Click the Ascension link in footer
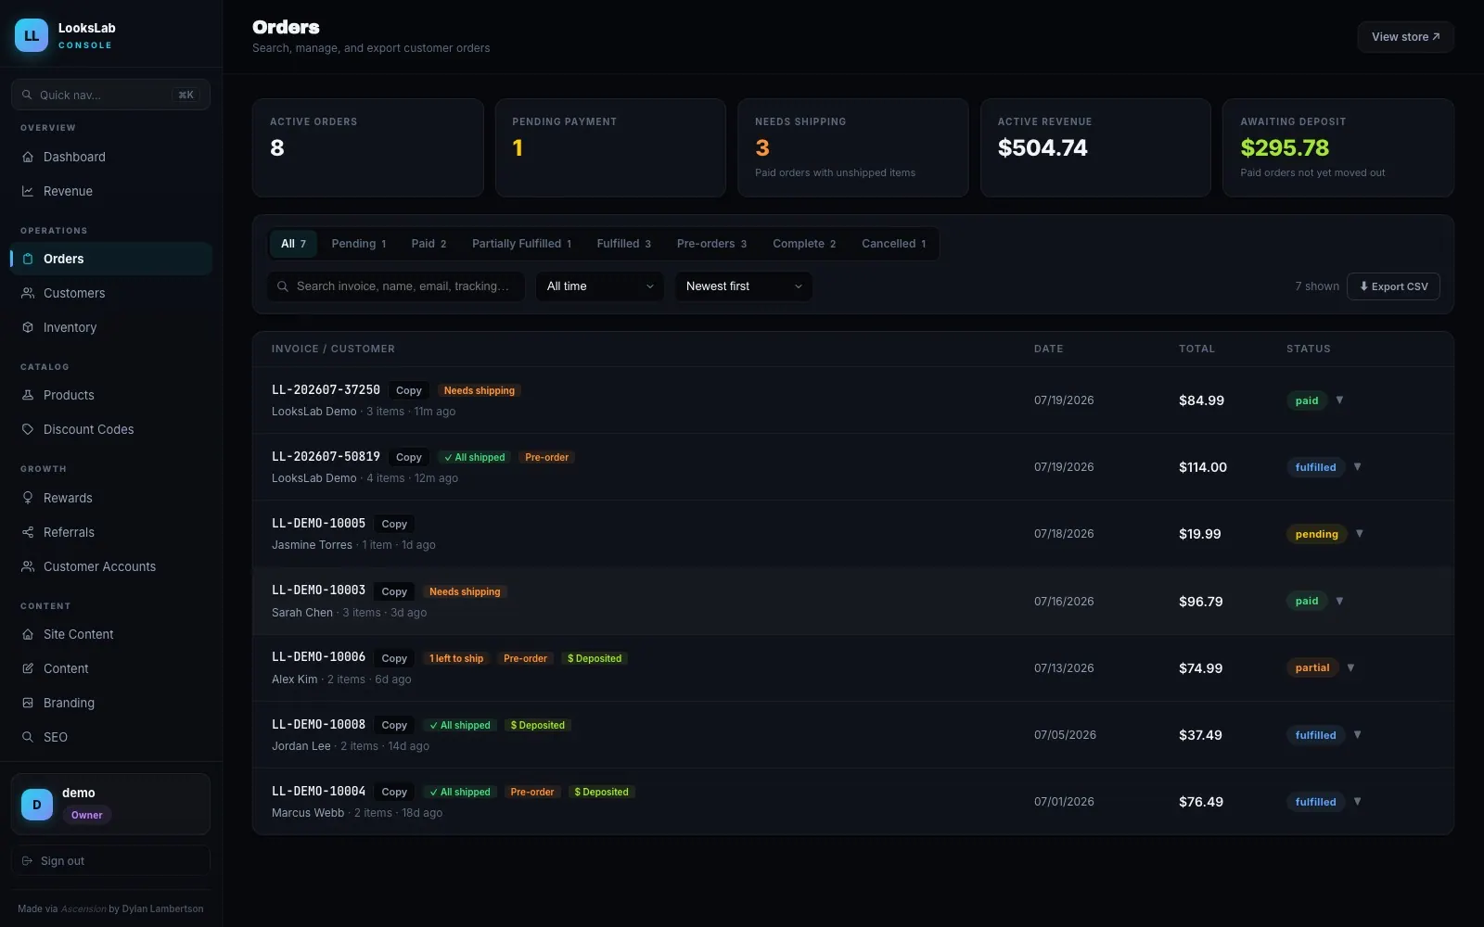The image size is (1484, 927). pyautogui.click(x=83, y=908)
